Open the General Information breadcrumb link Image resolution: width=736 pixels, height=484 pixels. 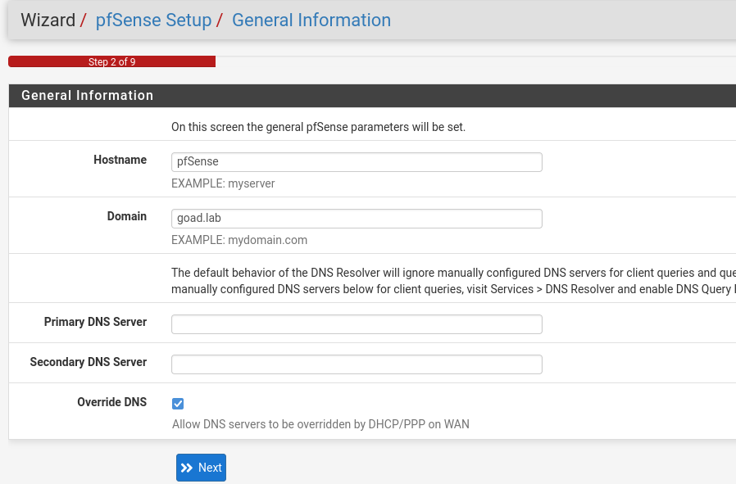click(x=311, y=20)
